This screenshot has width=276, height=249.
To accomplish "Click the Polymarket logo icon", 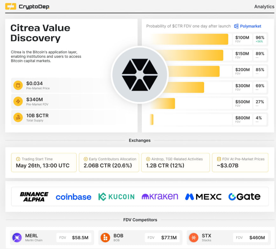I will click(236, 26).
